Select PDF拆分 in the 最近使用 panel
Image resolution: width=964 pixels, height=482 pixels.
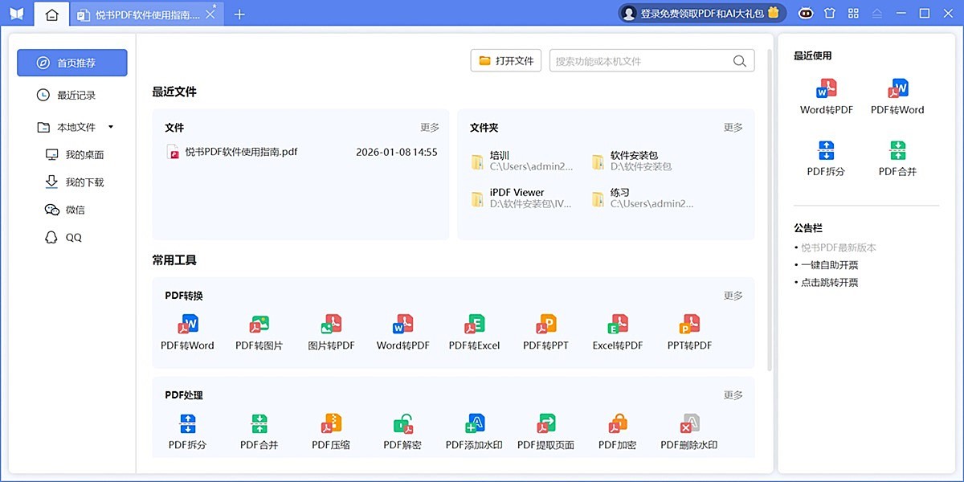tap(825, 157)
